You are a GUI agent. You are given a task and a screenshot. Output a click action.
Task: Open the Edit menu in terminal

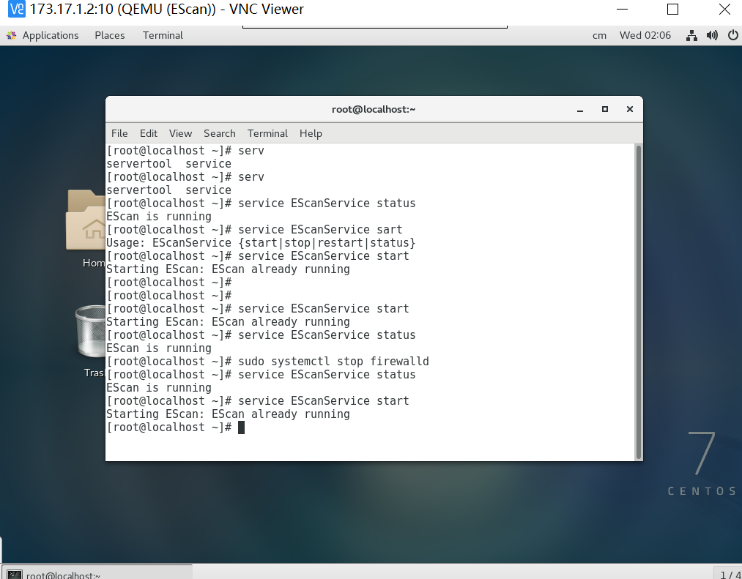pyautogui.click(x=149, y=133)
